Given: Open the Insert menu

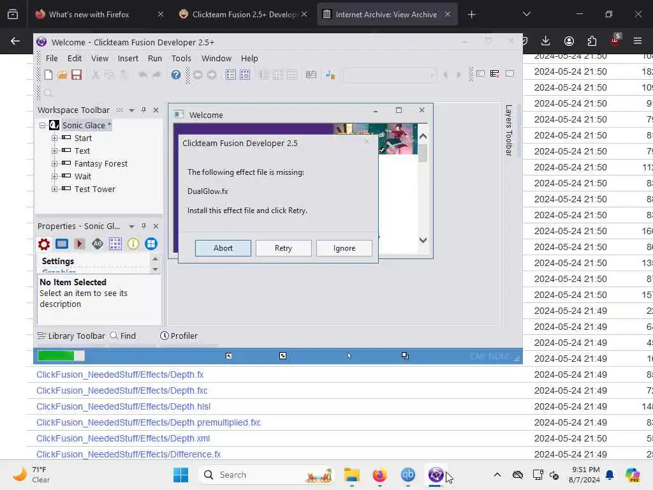Looking at the screenshot, I should (128, 58).
